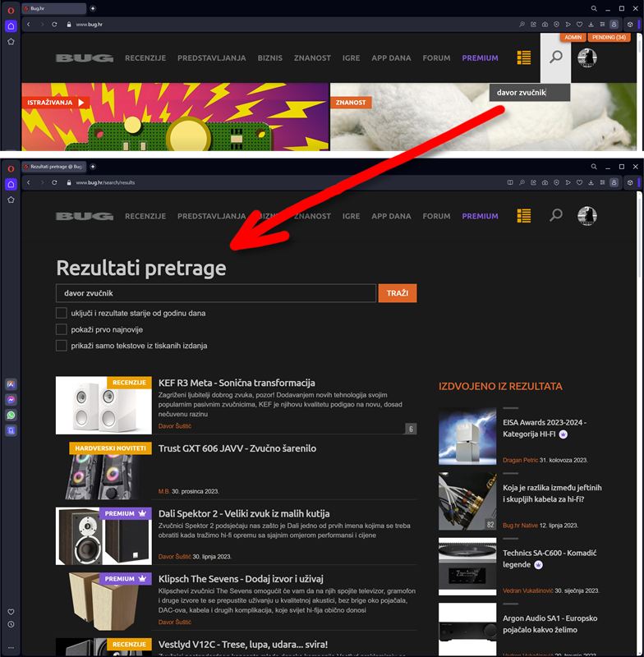Screen dimensions: 644x657
Task: Click the ISTRAŽIVANJA banner label in the top window
Action: (55, 102)
